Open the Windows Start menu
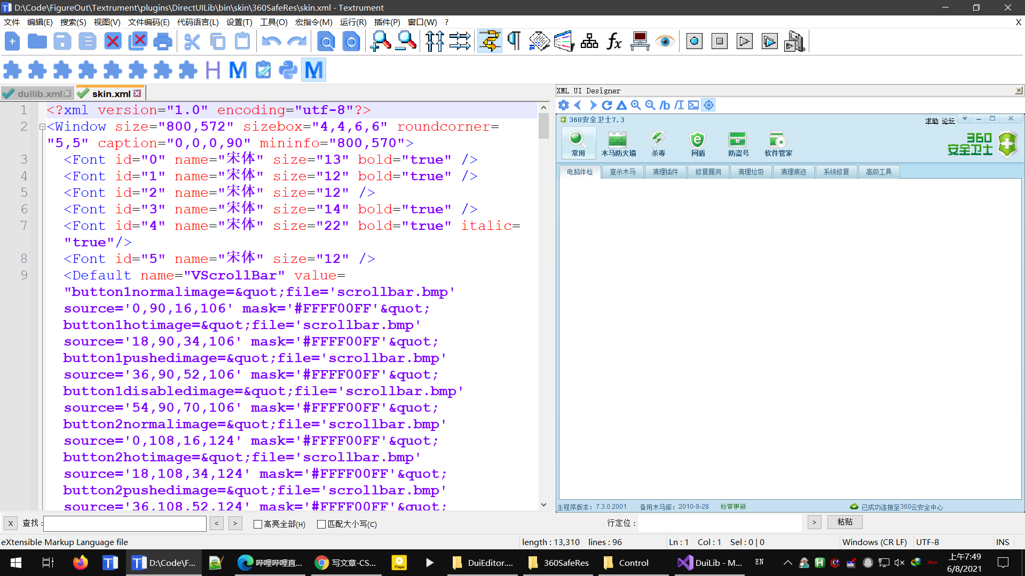The height and width of the screenshot is (576, 1025). point(16,563)
